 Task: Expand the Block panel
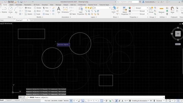(116, 17)
